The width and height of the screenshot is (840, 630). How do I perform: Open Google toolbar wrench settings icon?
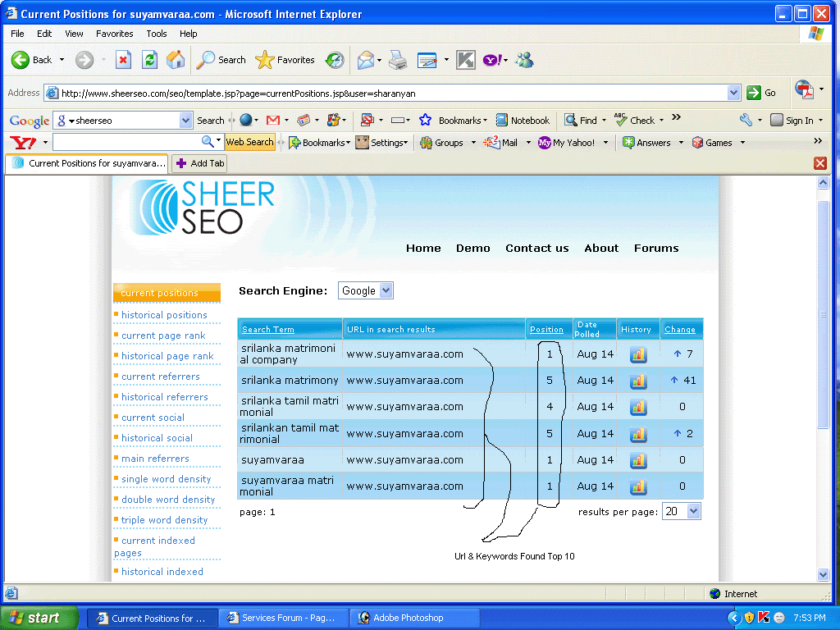[746, 120]
